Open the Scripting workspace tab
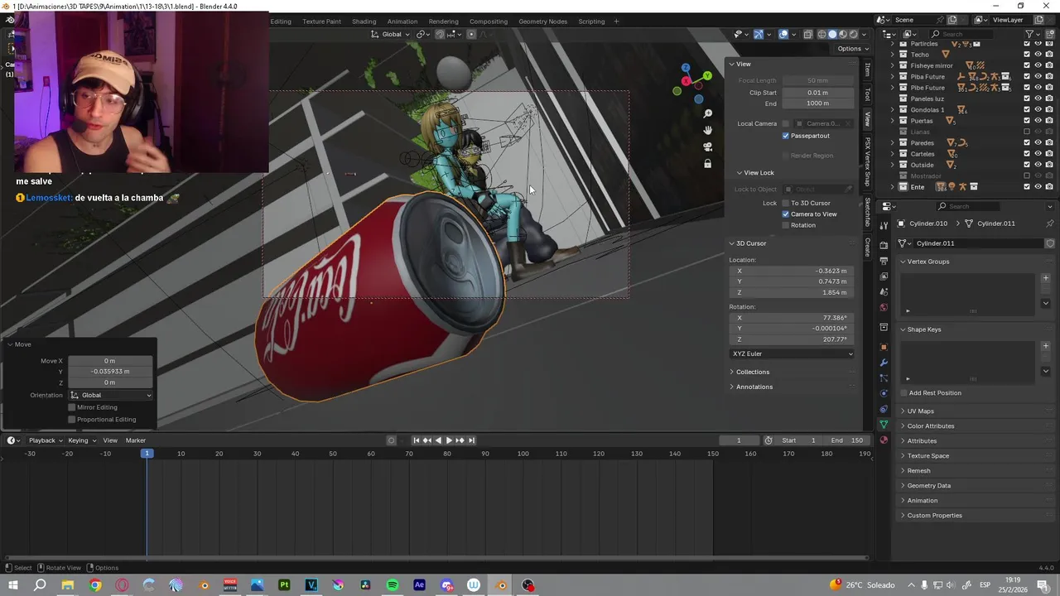This screenshot has height=596, width=1060. [x=591, y=22]
